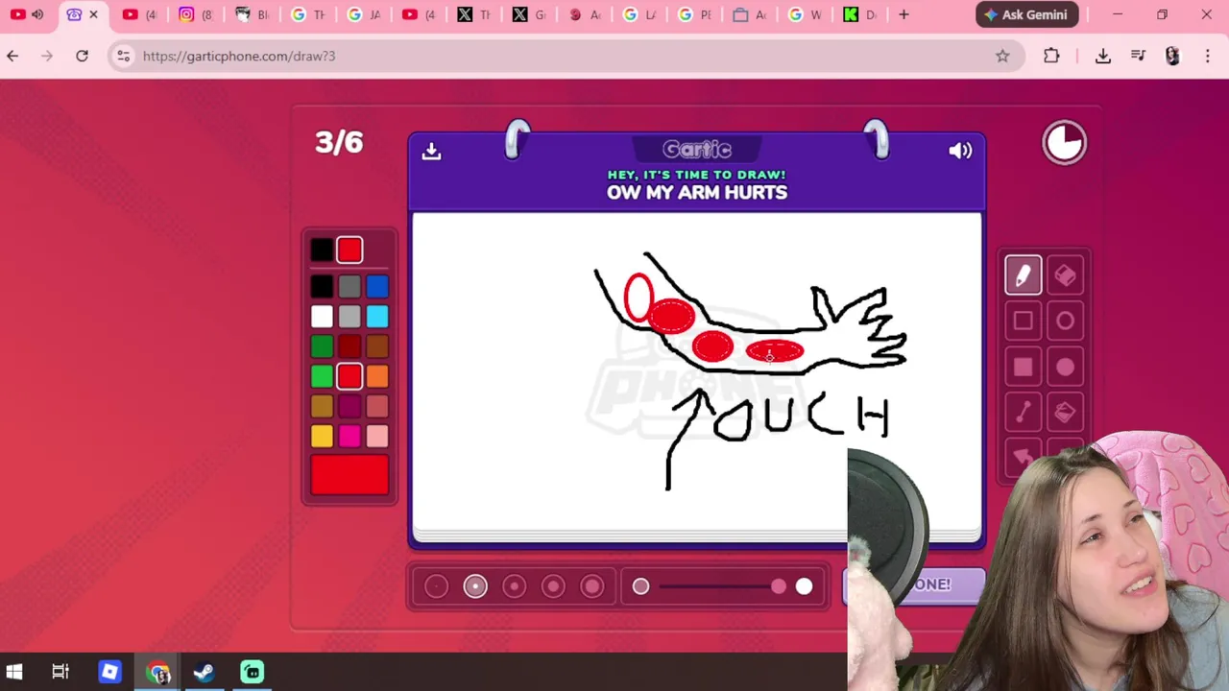Image resolution: width=1229 pixels, height=691 pixels.
Task: Pick the cyan color swatch
Action: pos(377,316)
